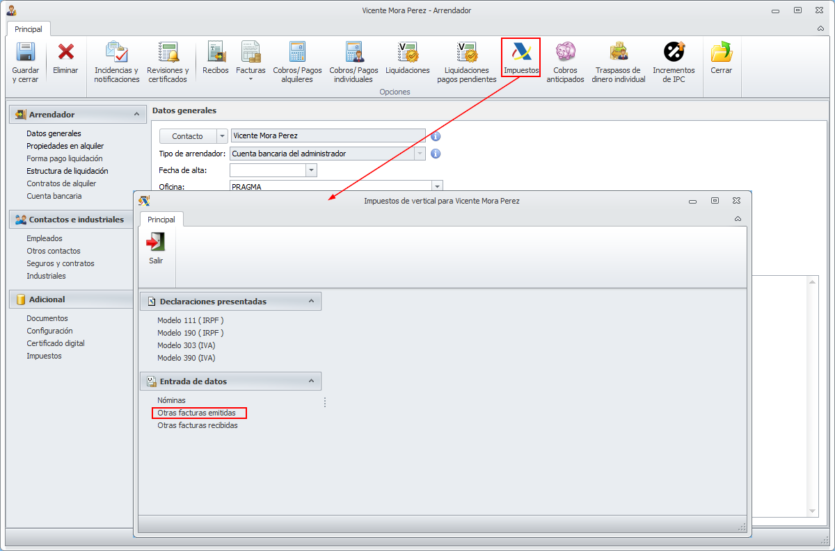Open Forma pago liquidación

coord(65,158)
